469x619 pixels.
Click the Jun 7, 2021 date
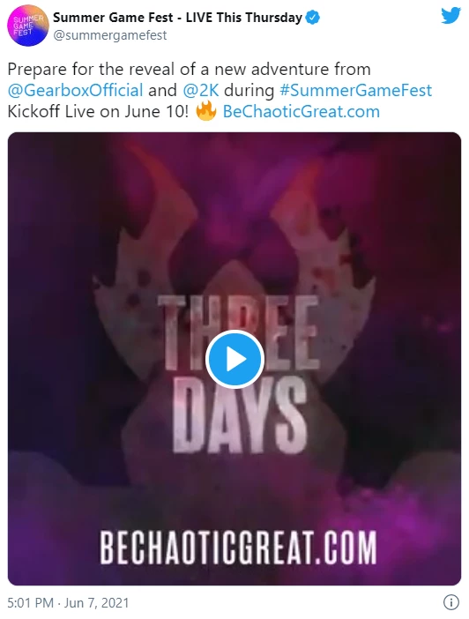coord(96,603)
